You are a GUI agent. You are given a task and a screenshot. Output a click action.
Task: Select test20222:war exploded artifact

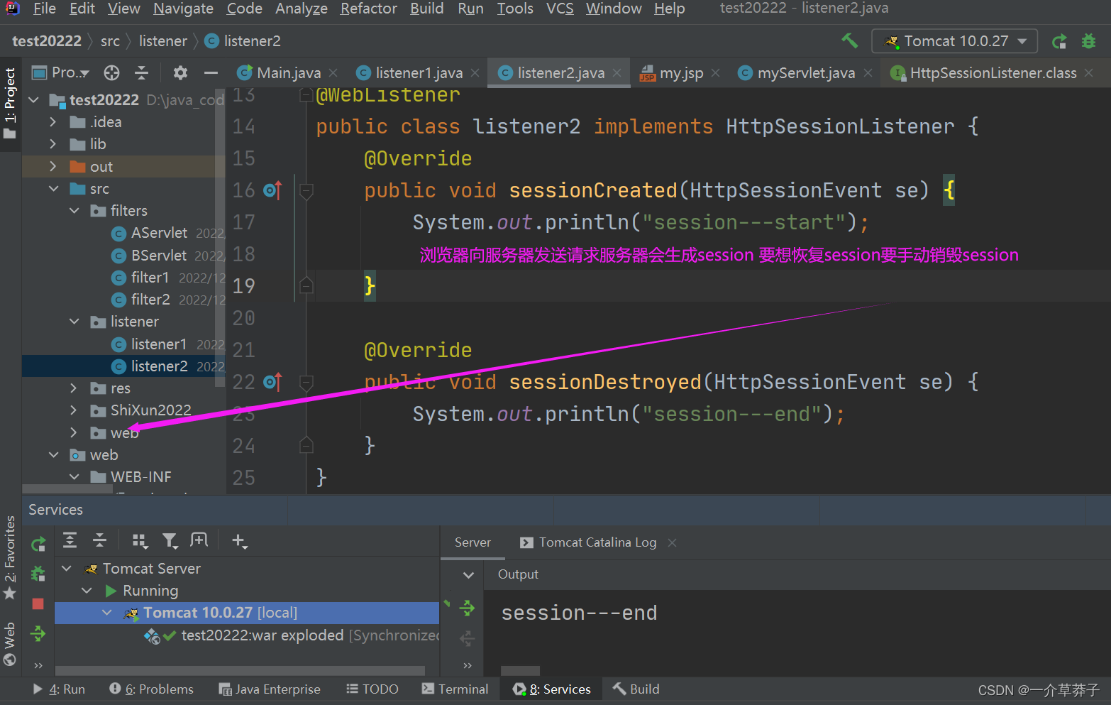pyautogui.click(x=262, y=635)
